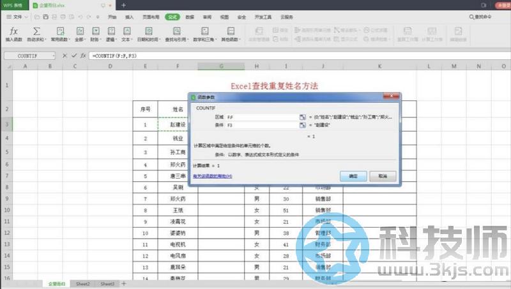Screen dimensions: 511x289
Task: Click the Calculate Sheet icon
Action: [432, 31]
